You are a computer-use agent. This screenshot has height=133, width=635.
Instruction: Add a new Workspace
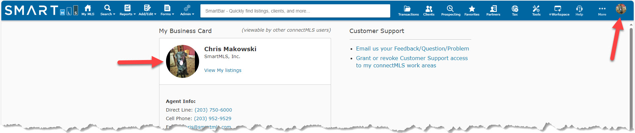559,11
